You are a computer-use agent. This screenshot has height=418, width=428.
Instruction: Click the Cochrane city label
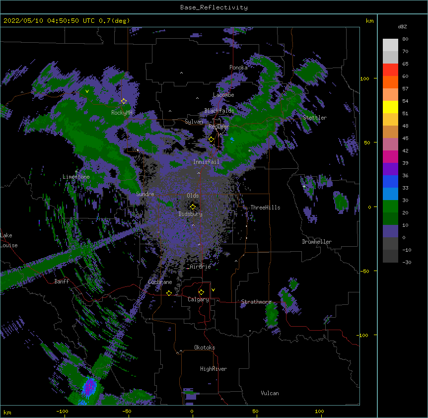160,282
